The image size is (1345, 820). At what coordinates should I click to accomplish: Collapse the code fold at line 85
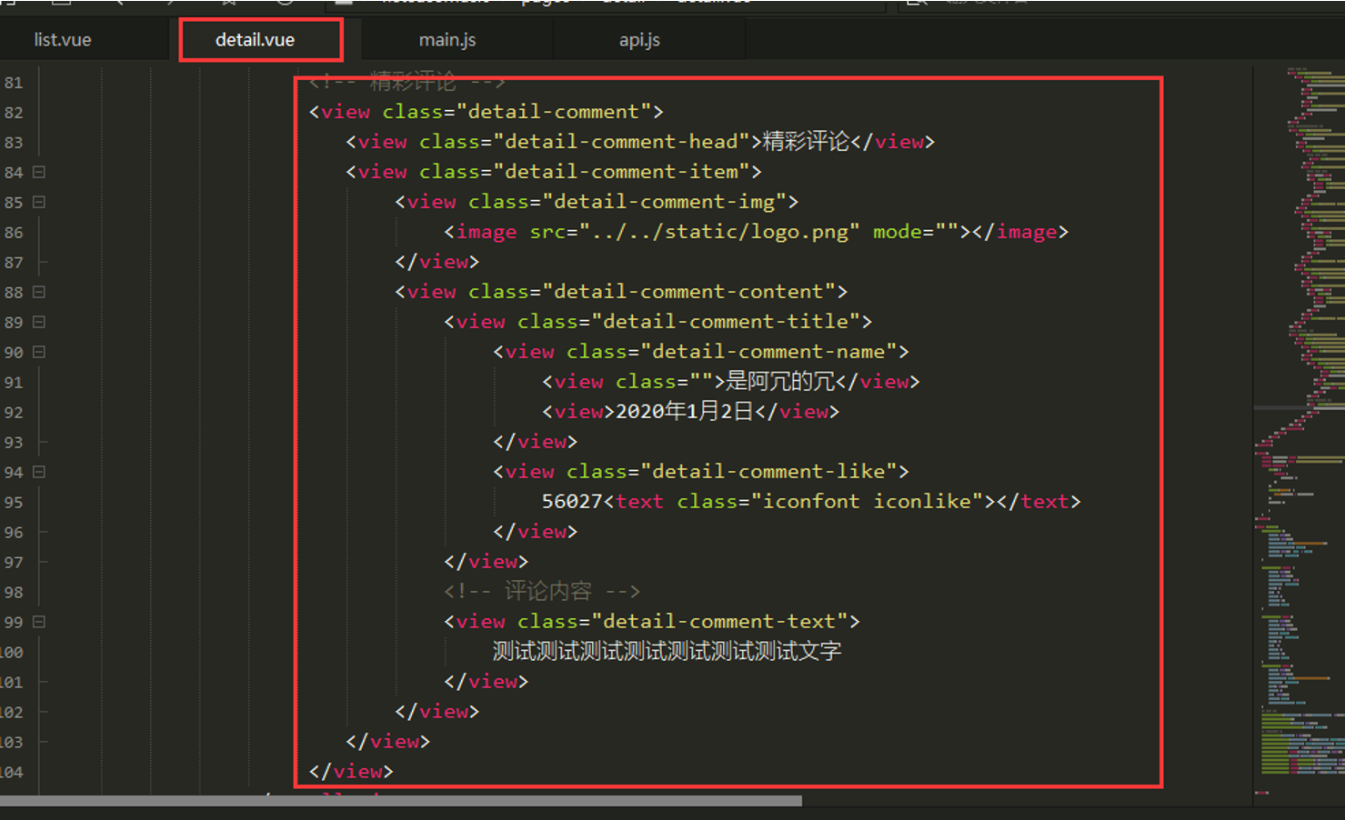39,202
